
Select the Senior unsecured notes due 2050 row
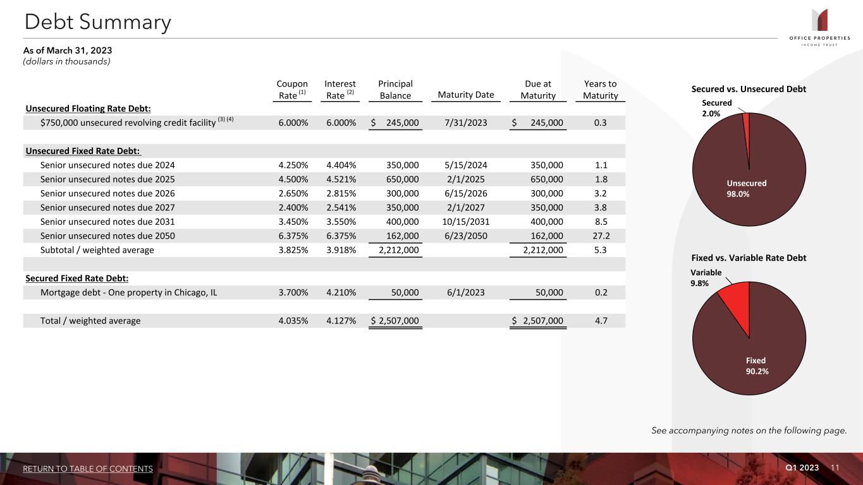coord(107,236)
